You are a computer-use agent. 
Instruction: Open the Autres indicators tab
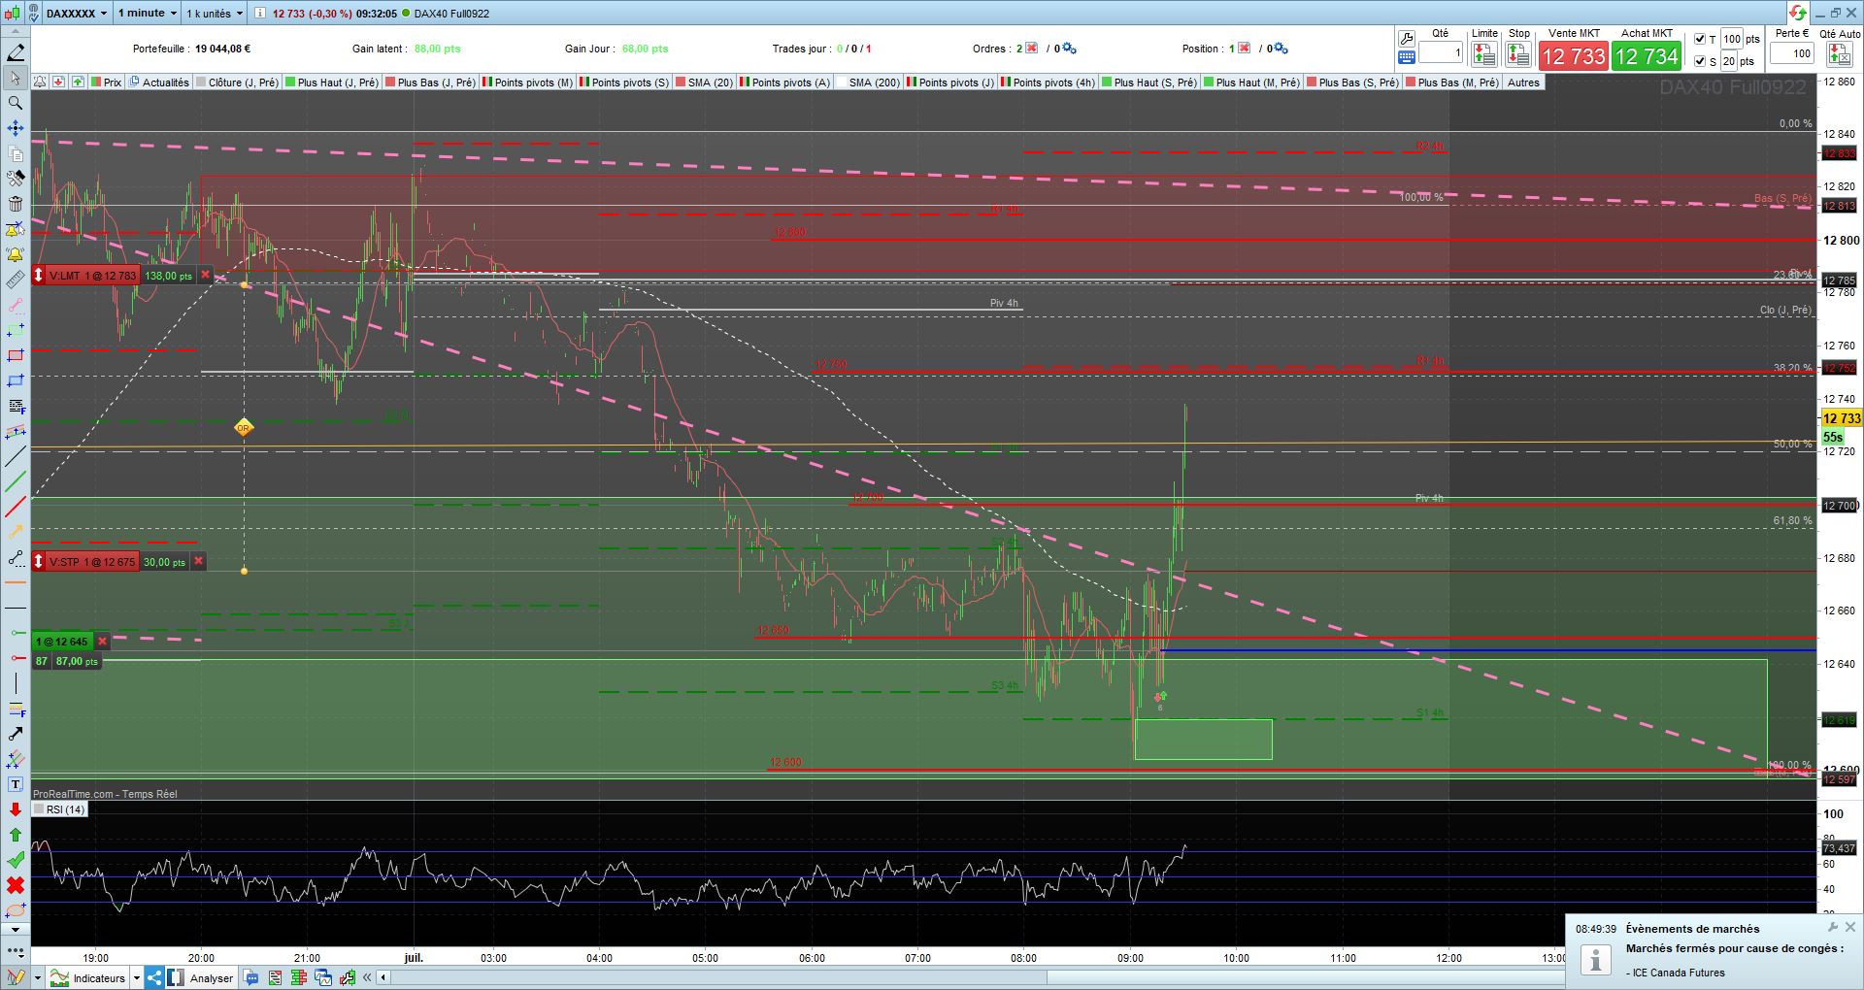point(1523,82)
